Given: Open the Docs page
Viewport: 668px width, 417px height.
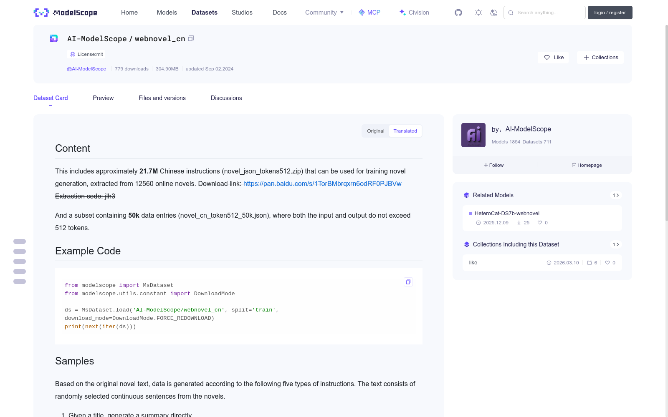Looking at the screenshot, I should click(280, 13).
